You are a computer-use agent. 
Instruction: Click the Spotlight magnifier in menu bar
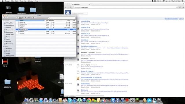[x=182, y=1]
